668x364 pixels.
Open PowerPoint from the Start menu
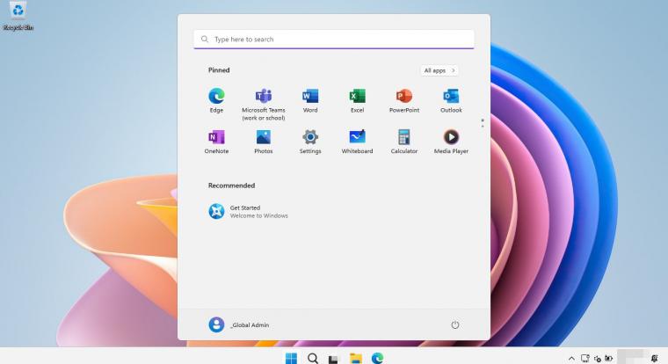tap(404, 100)
